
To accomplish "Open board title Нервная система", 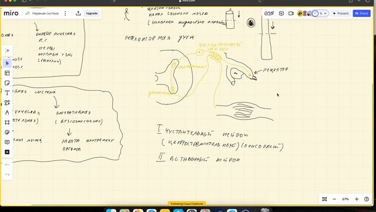I will tap(45, 14).
